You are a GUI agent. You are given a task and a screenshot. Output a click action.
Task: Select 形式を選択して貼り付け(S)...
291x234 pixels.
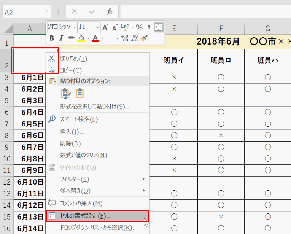click(98, 107)
